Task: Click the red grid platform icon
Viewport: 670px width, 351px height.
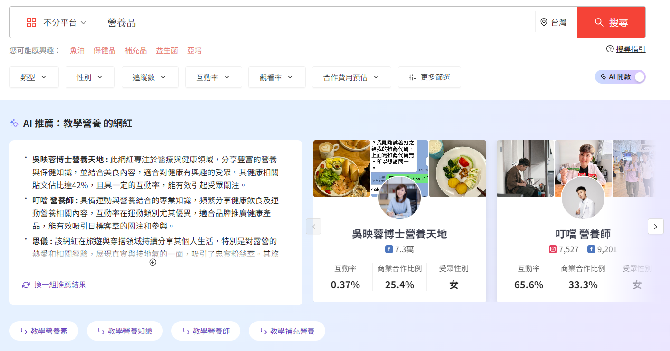Action: [x=31, y=22]
